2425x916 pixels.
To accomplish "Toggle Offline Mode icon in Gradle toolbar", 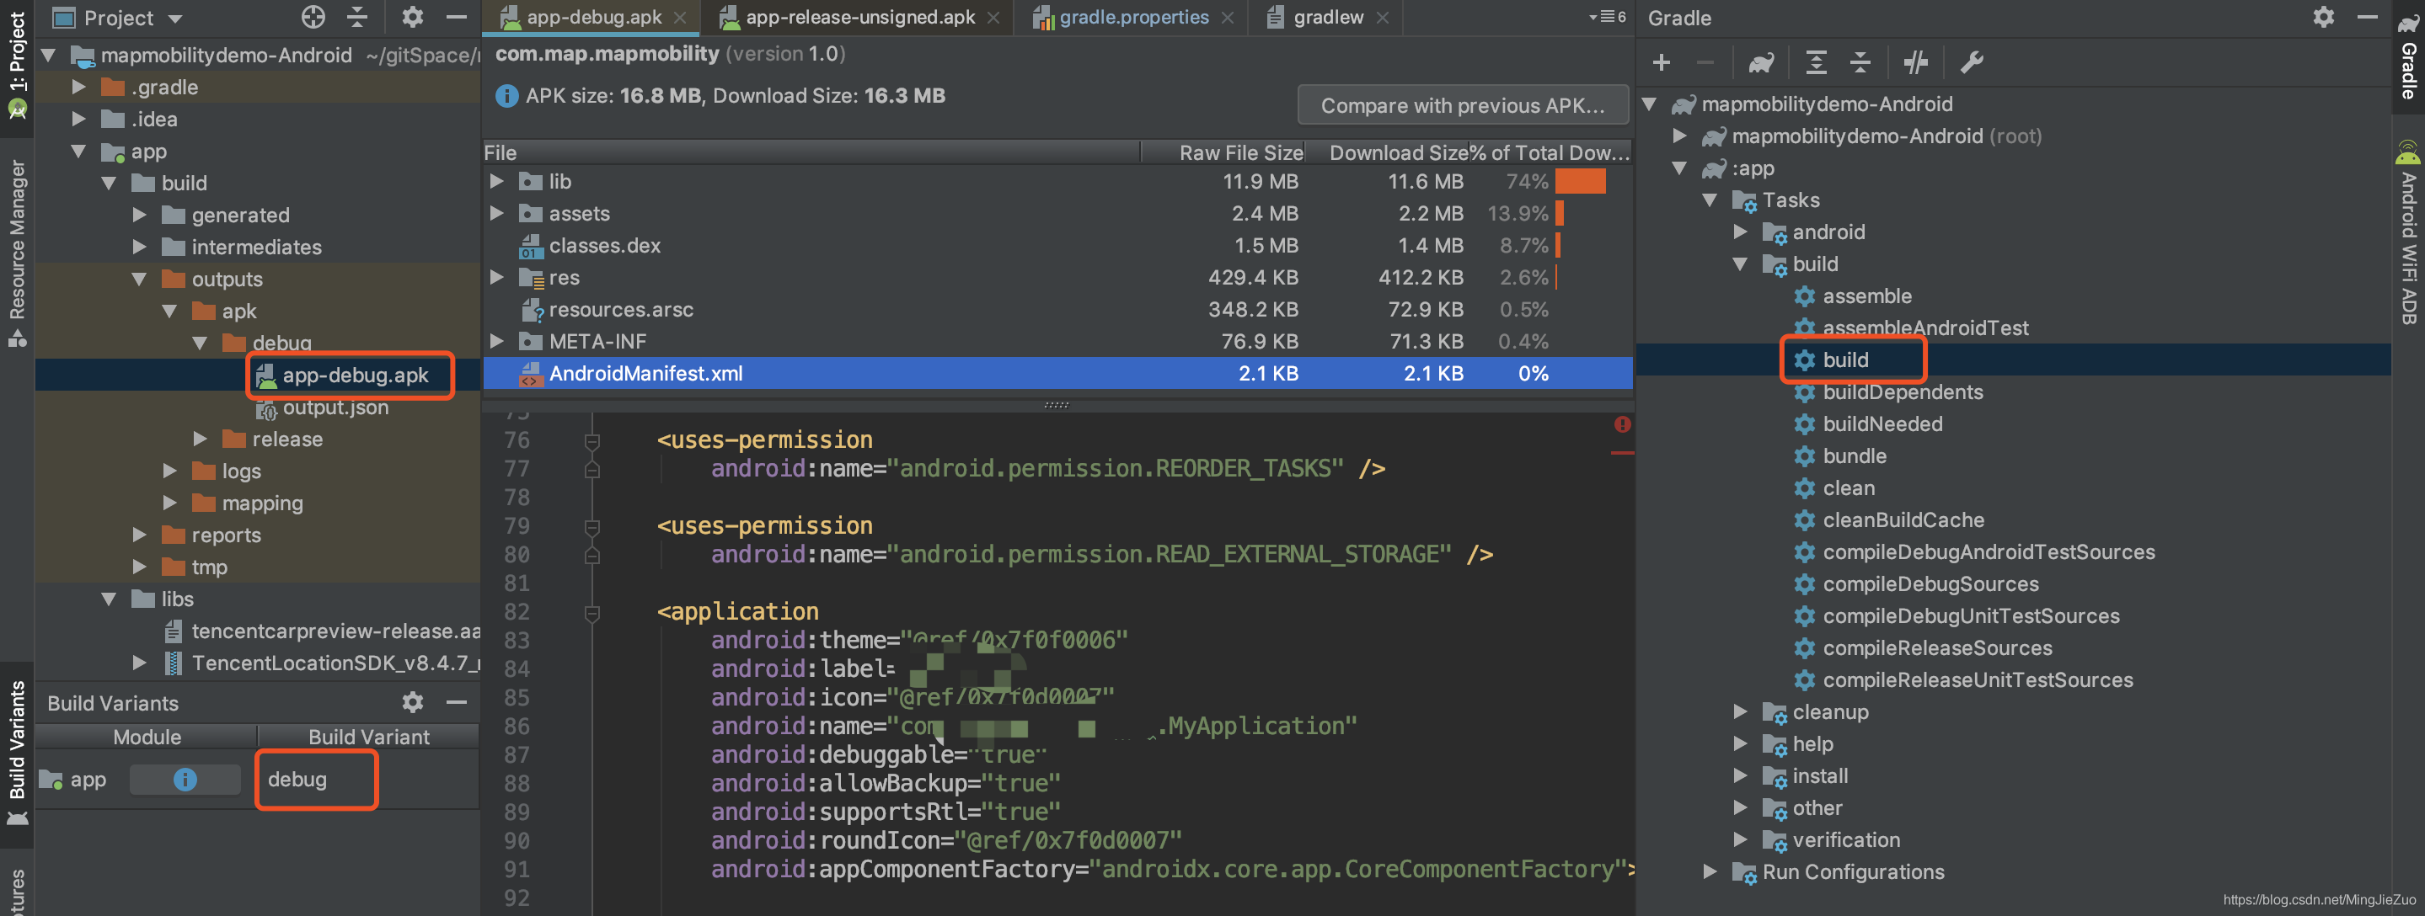I will (1916, 63).
